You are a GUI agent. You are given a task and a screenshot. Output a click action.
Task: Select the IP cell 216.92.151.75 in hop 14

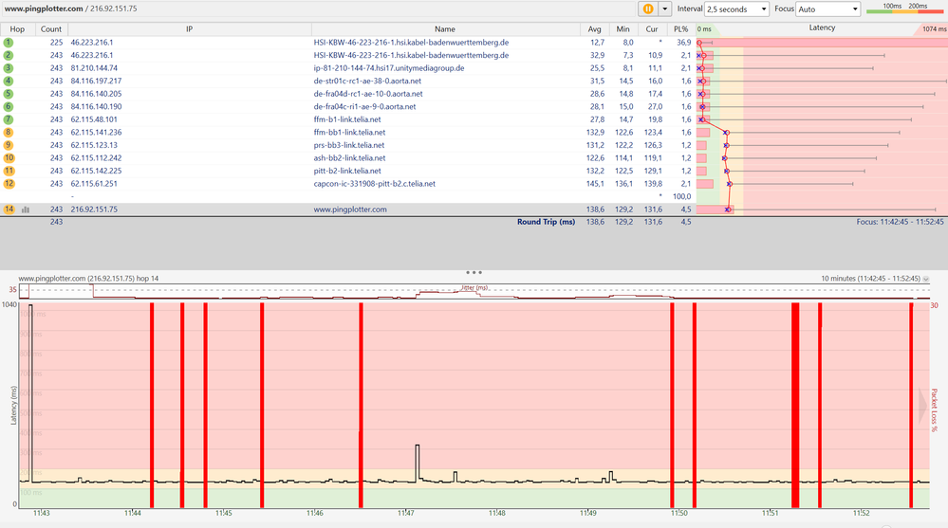click(x=94, y=209)
